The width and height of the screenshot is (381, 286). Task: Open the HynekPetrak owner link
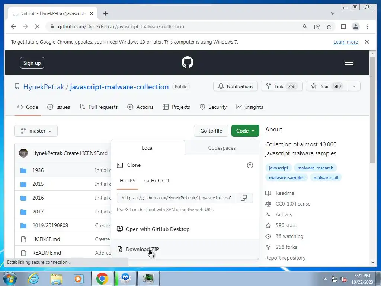pos(44,87)
